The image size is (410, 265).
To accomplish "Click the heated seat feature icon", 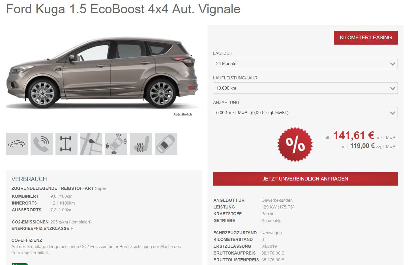I will click(141, 144).
